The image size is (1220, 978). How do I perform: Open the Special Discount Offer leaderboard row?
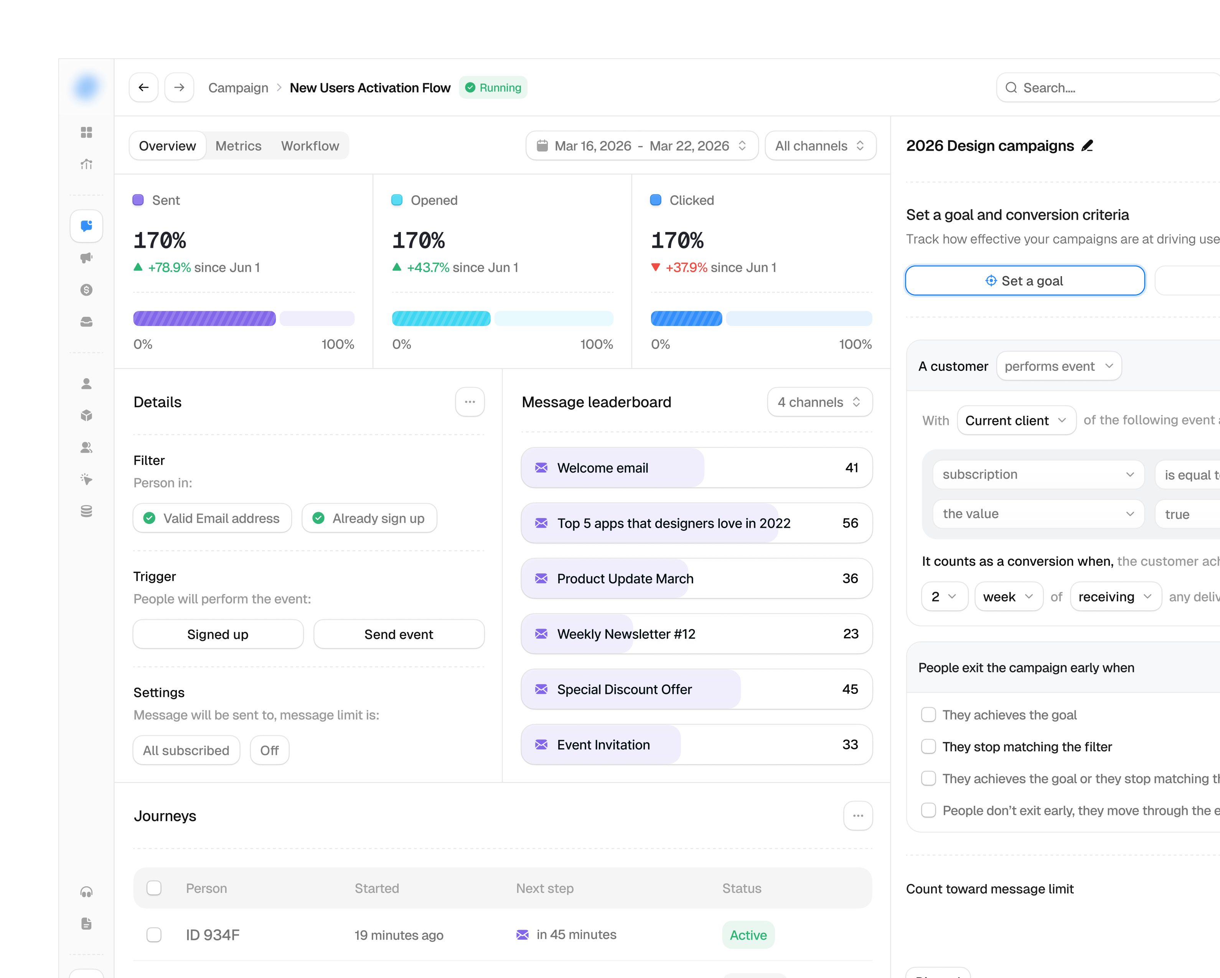pos(697,690)
